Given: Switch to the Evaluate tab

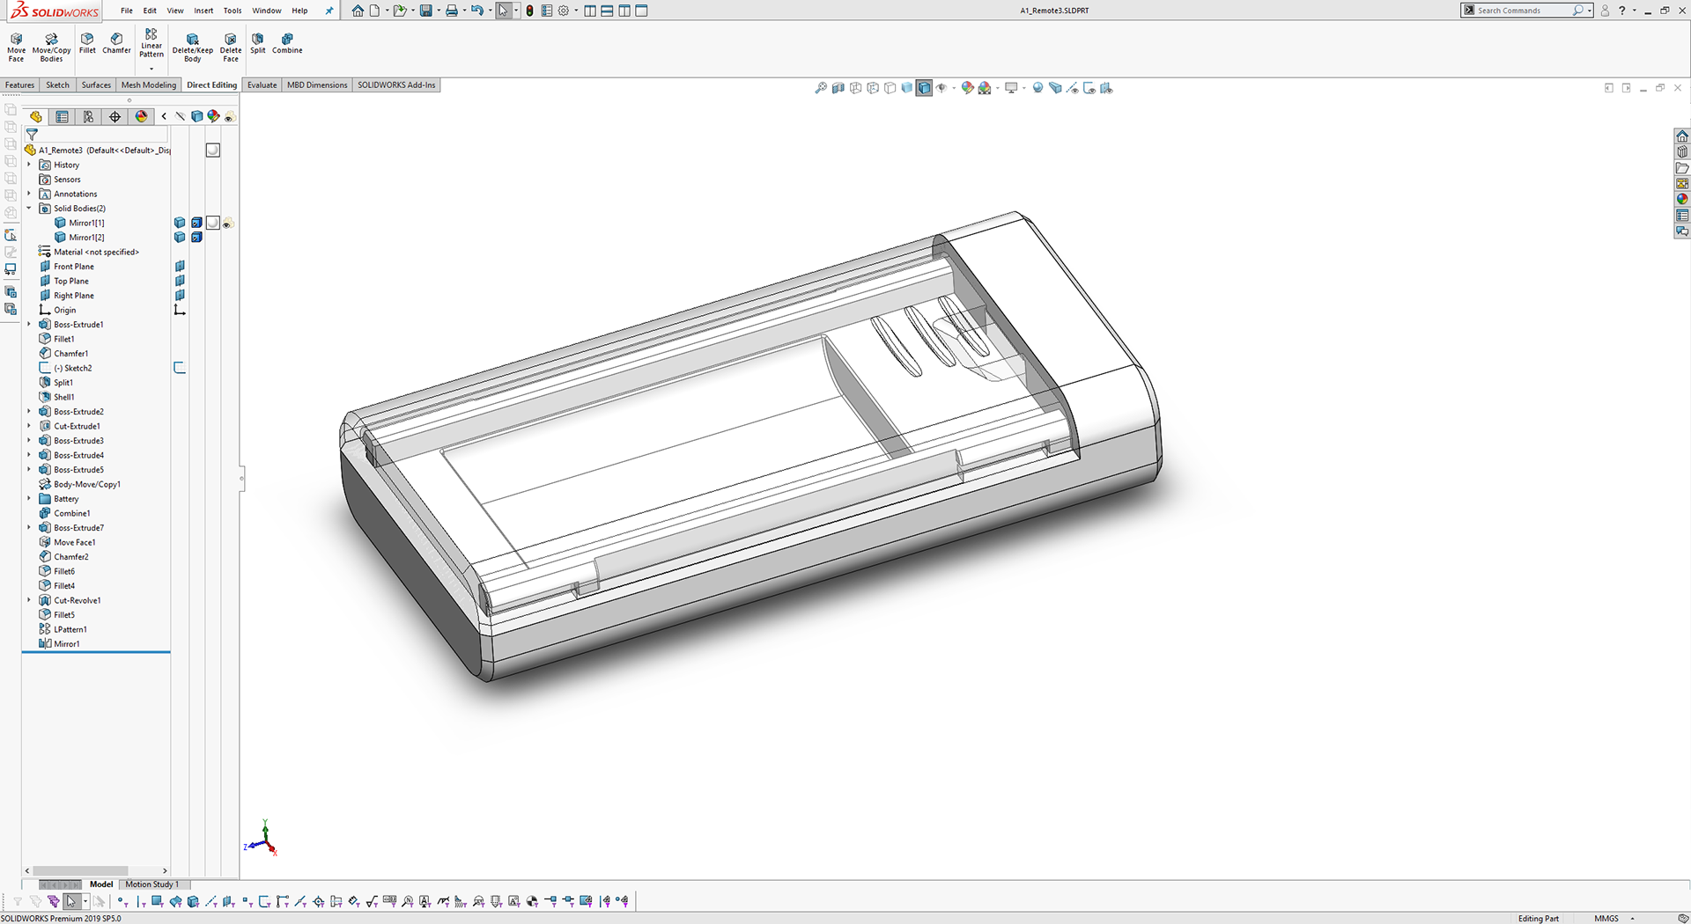Looking at the screenshot, I should pos(262,85).
